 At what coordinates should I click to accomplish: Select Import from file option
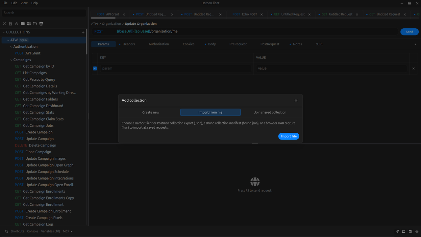(210, 112)
